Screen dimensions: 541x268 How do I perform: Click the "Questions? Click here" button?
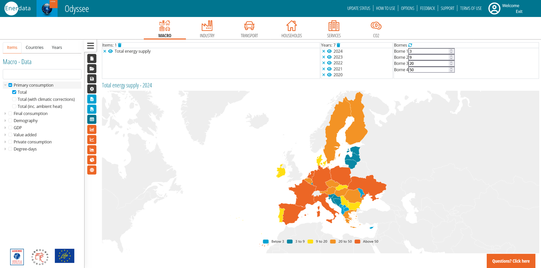pyautogui.click(x=511, y=261)
